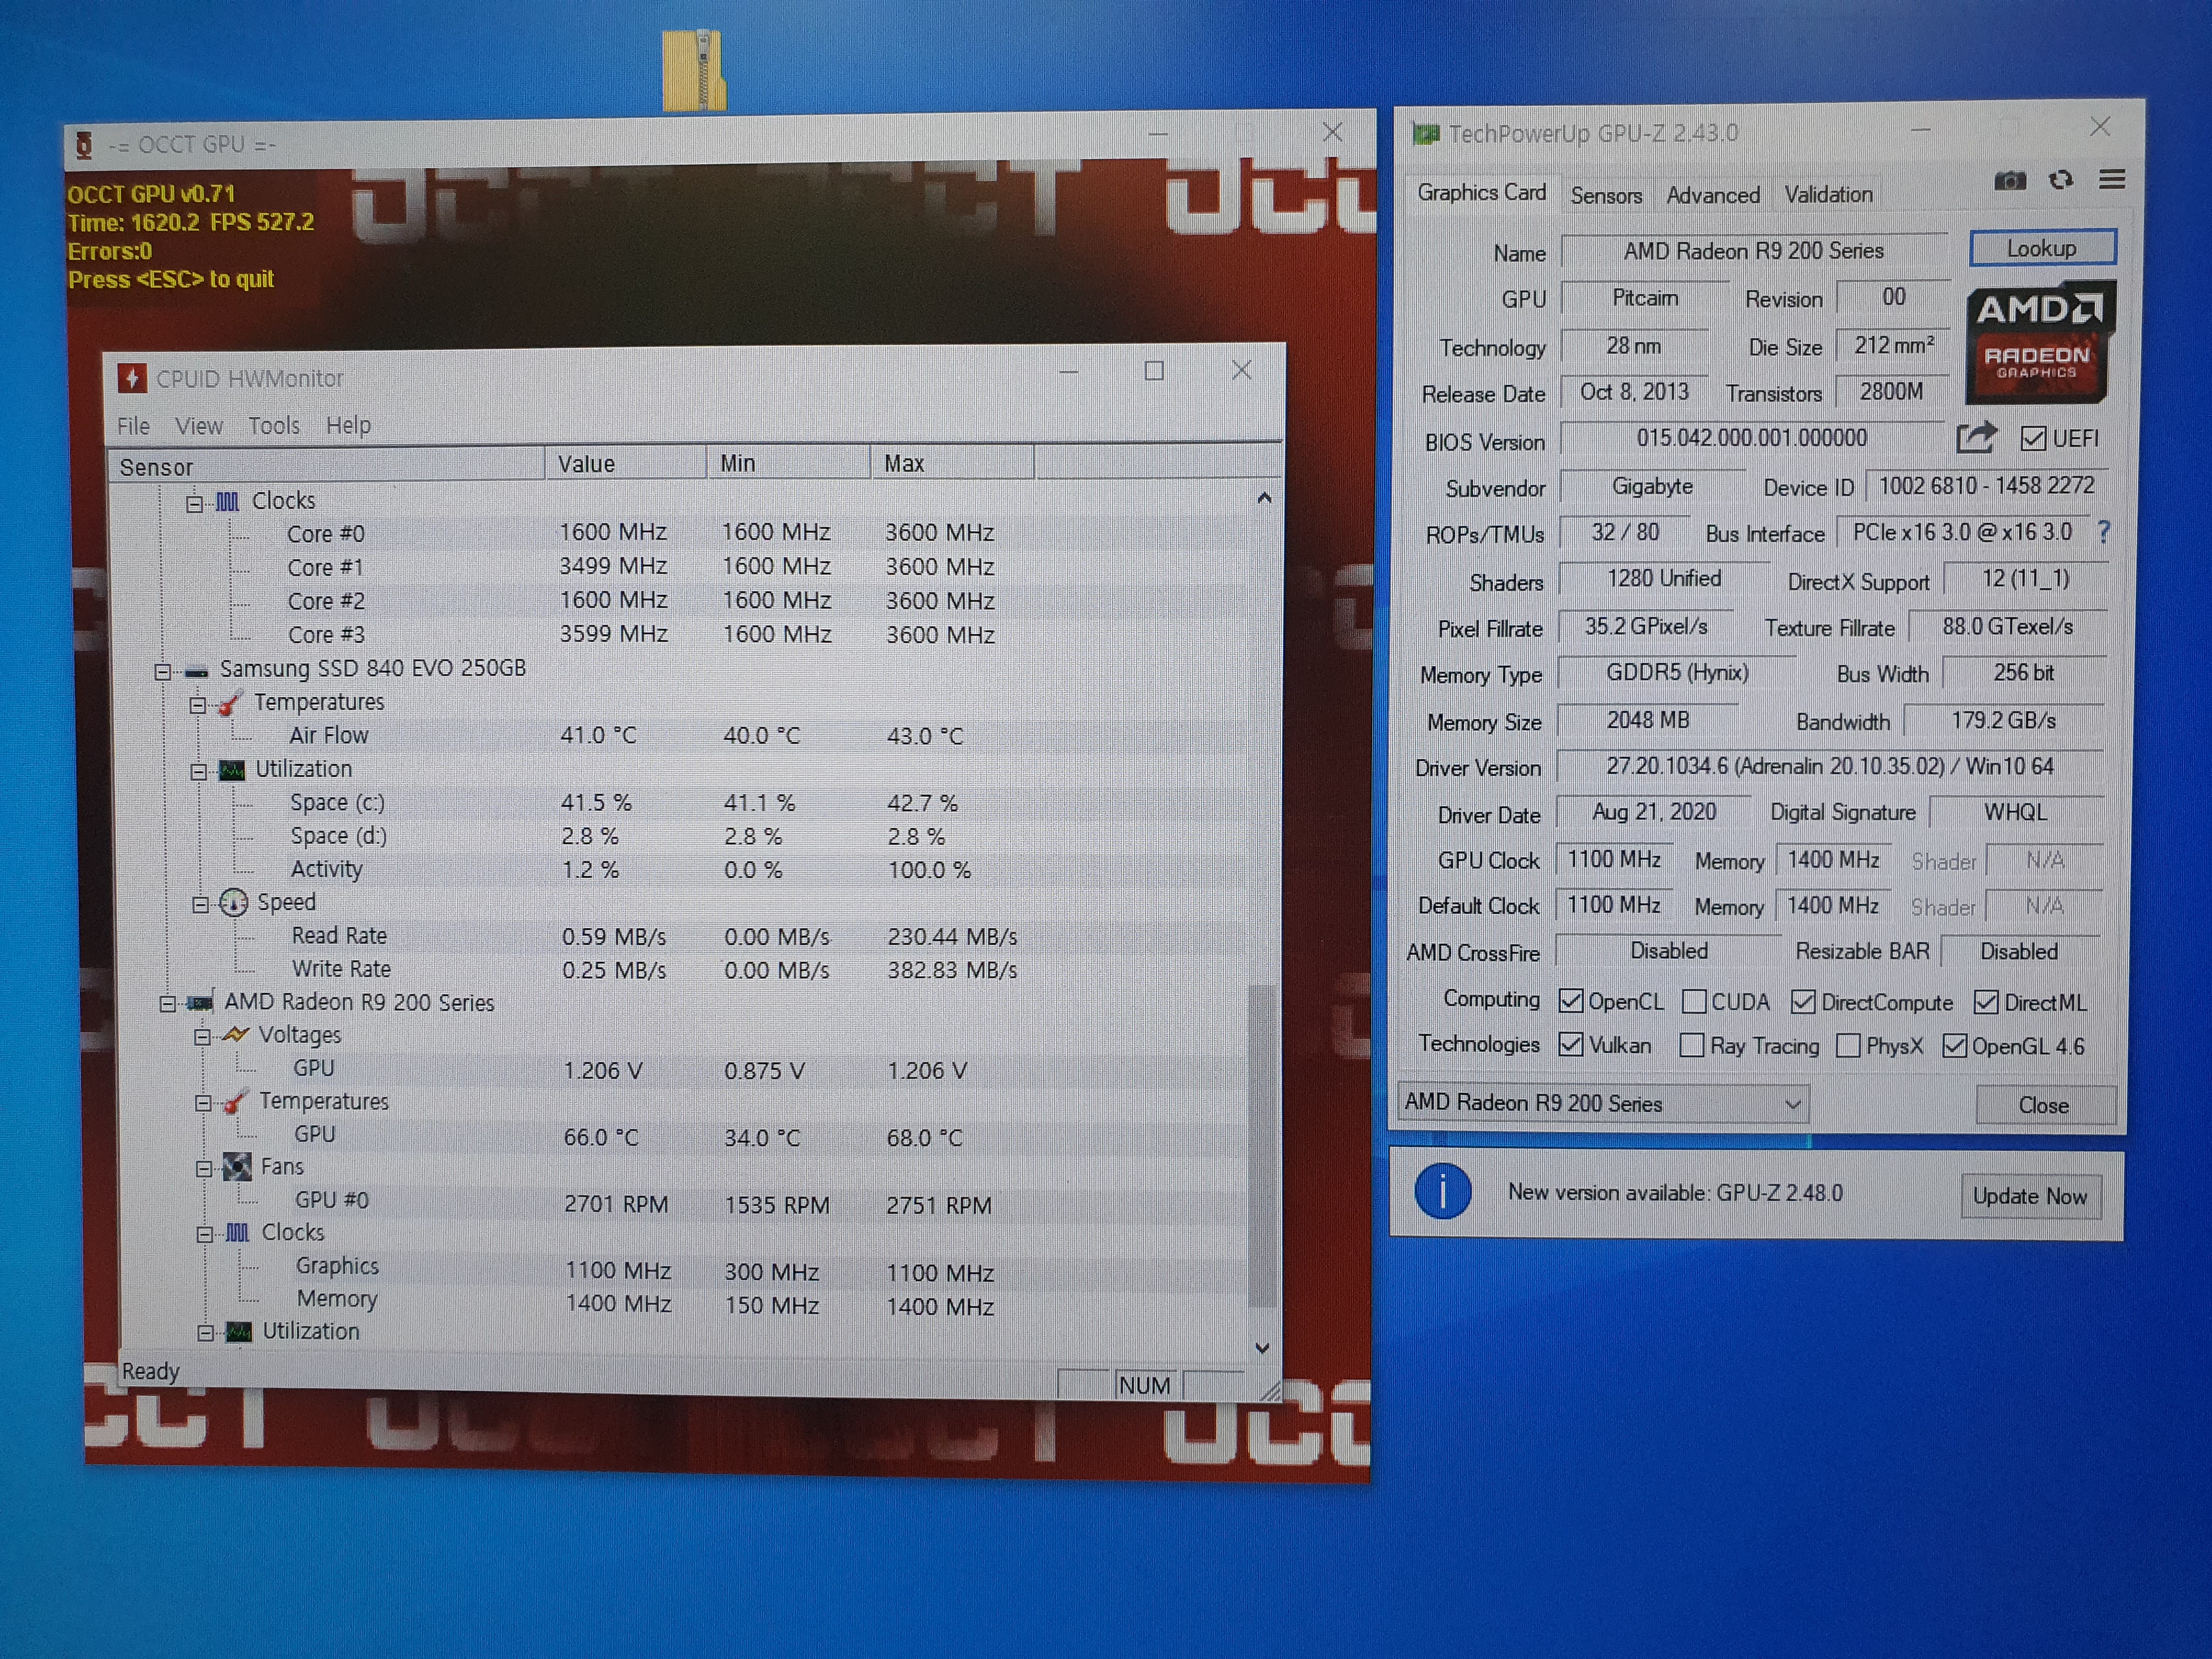Click the GPU Name field
The height and width of the screenshot is (1659, 2212).
pos(1754,251)
